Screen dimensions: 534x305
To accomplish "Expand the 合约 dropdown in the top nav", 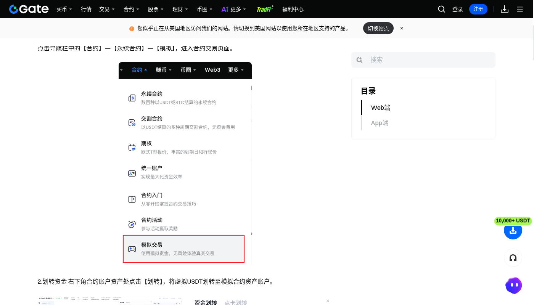I will (132, 9).
